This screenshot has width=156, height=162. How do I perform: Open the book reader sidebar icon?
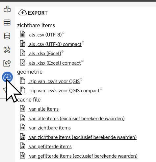(x=7, y=9)
